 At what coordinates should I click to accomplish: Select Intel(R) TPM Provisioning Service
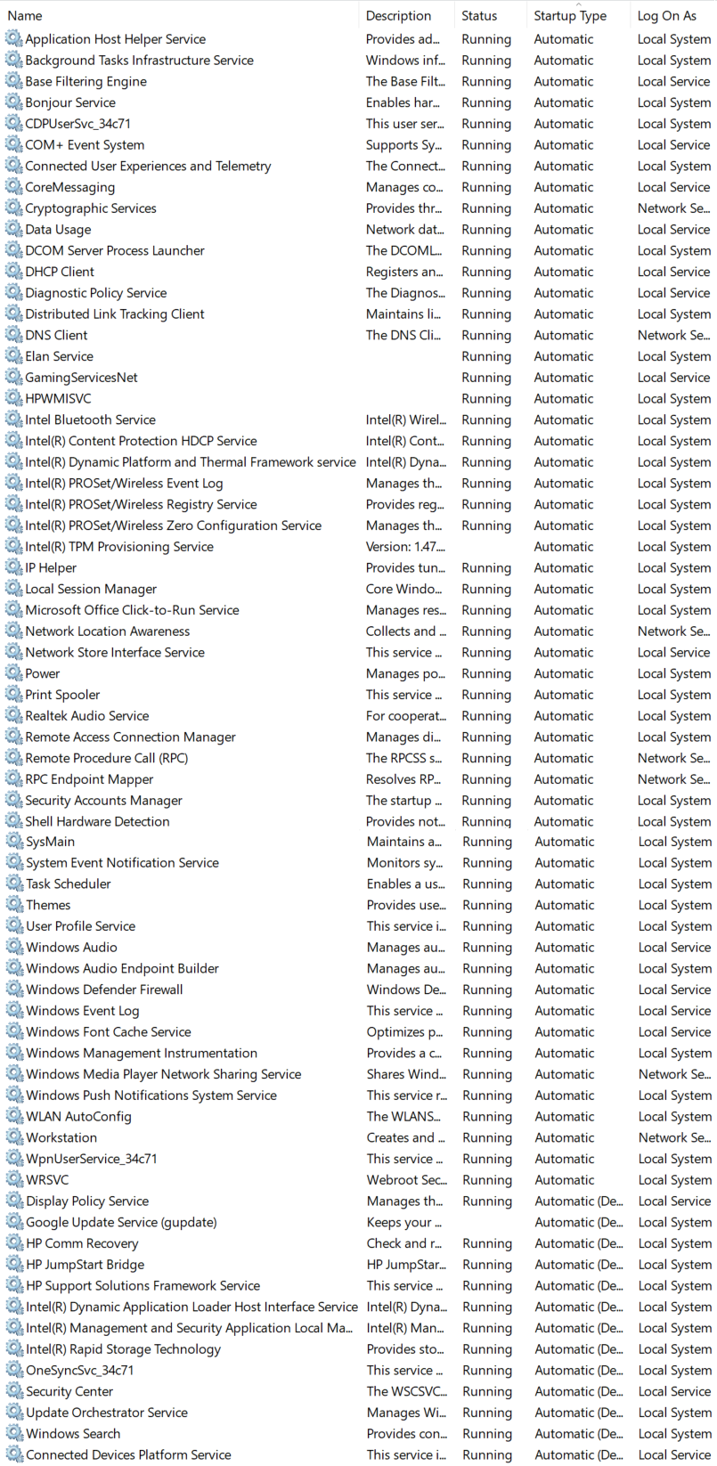(x=119, y=547)
